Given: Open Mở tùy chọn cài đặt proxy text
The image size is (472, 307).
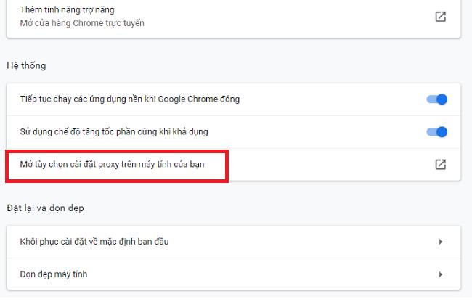Looking at the screenshot, I should pos(112,164).
